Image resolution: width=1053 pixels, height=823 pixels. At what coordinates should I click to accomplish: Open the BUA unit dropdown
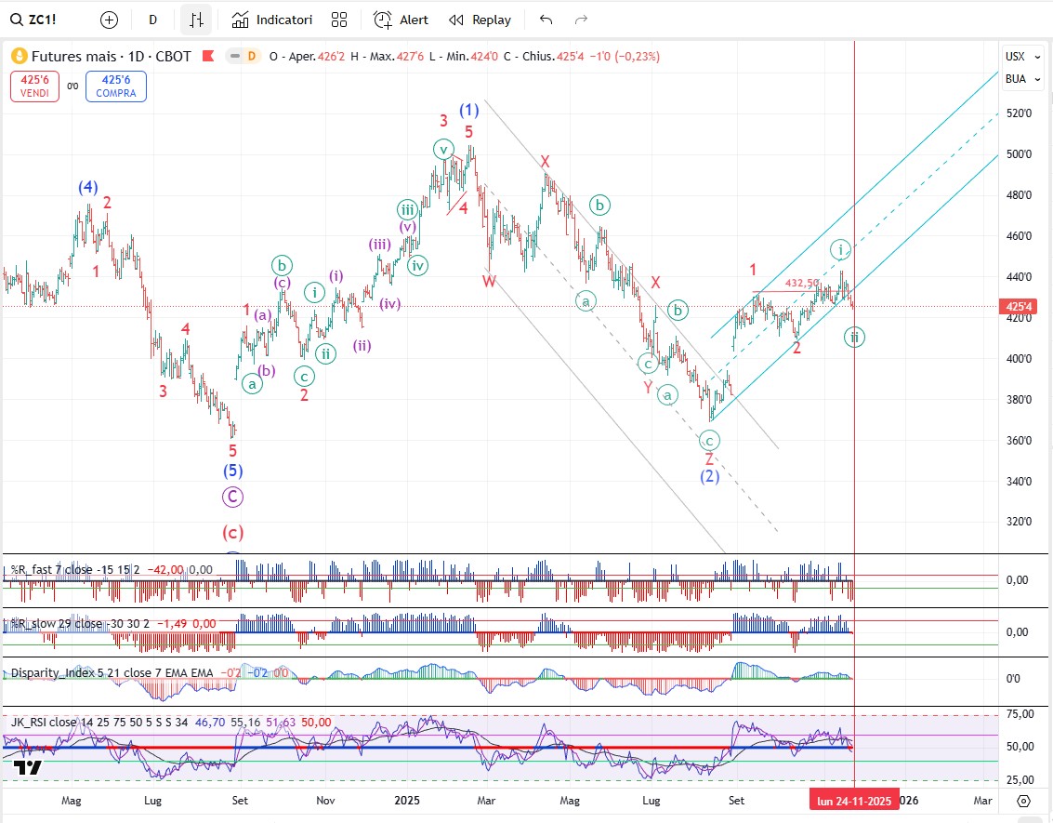(1015, 79)
